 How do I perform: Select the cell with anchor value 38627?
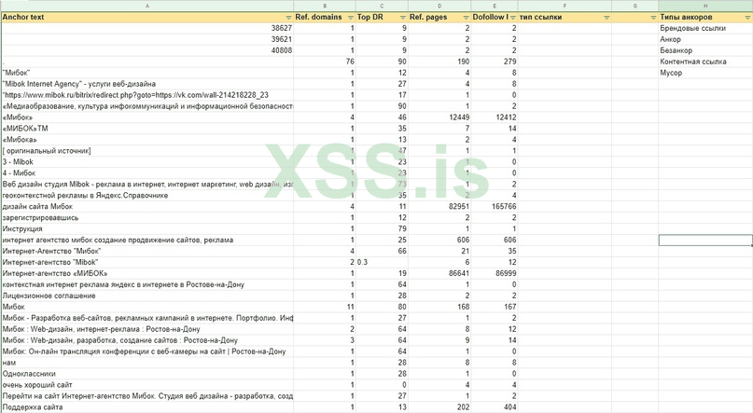click(x=147, y=28)
